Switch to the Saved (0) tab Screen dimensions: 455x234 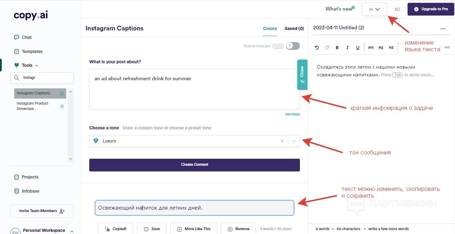point(294,29)
